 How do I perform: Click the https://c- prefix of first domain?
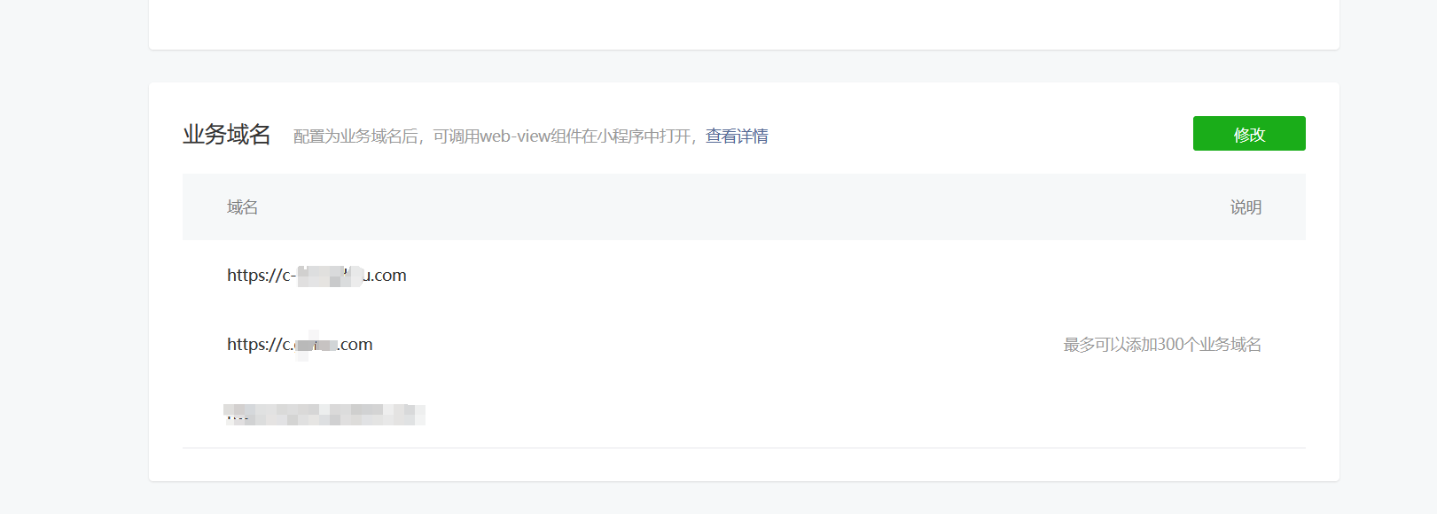262,276
